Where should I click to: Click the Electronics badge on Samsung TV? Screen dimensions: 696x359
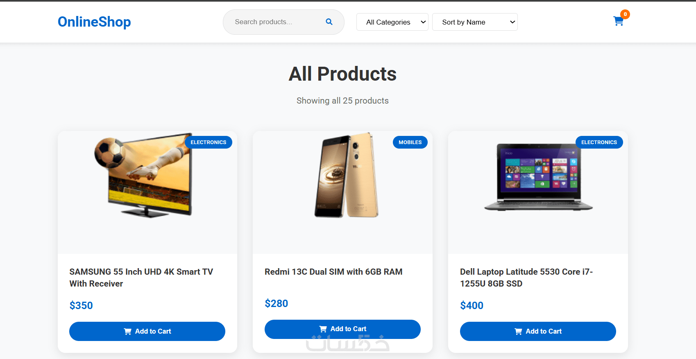click(209, 142)
